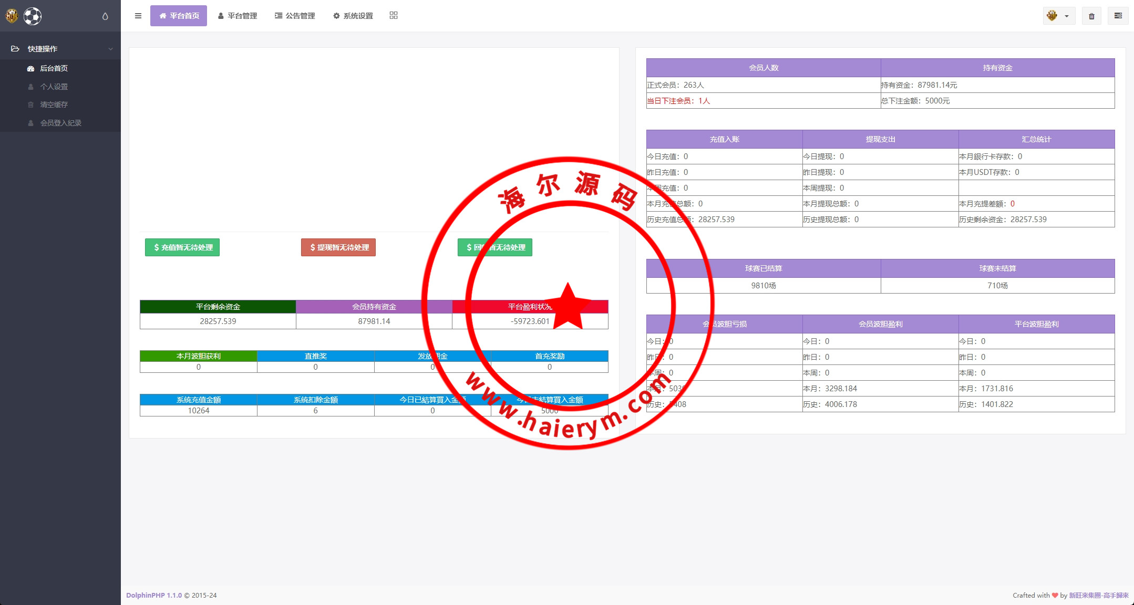
Task: Click the red 提现暂无待处理 button
Action: coord(338,247)
